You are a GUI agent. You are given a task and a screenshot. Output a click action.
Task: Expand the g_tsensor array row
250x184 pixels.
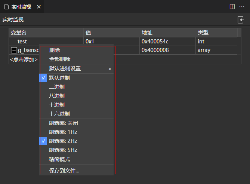(14, 50)
